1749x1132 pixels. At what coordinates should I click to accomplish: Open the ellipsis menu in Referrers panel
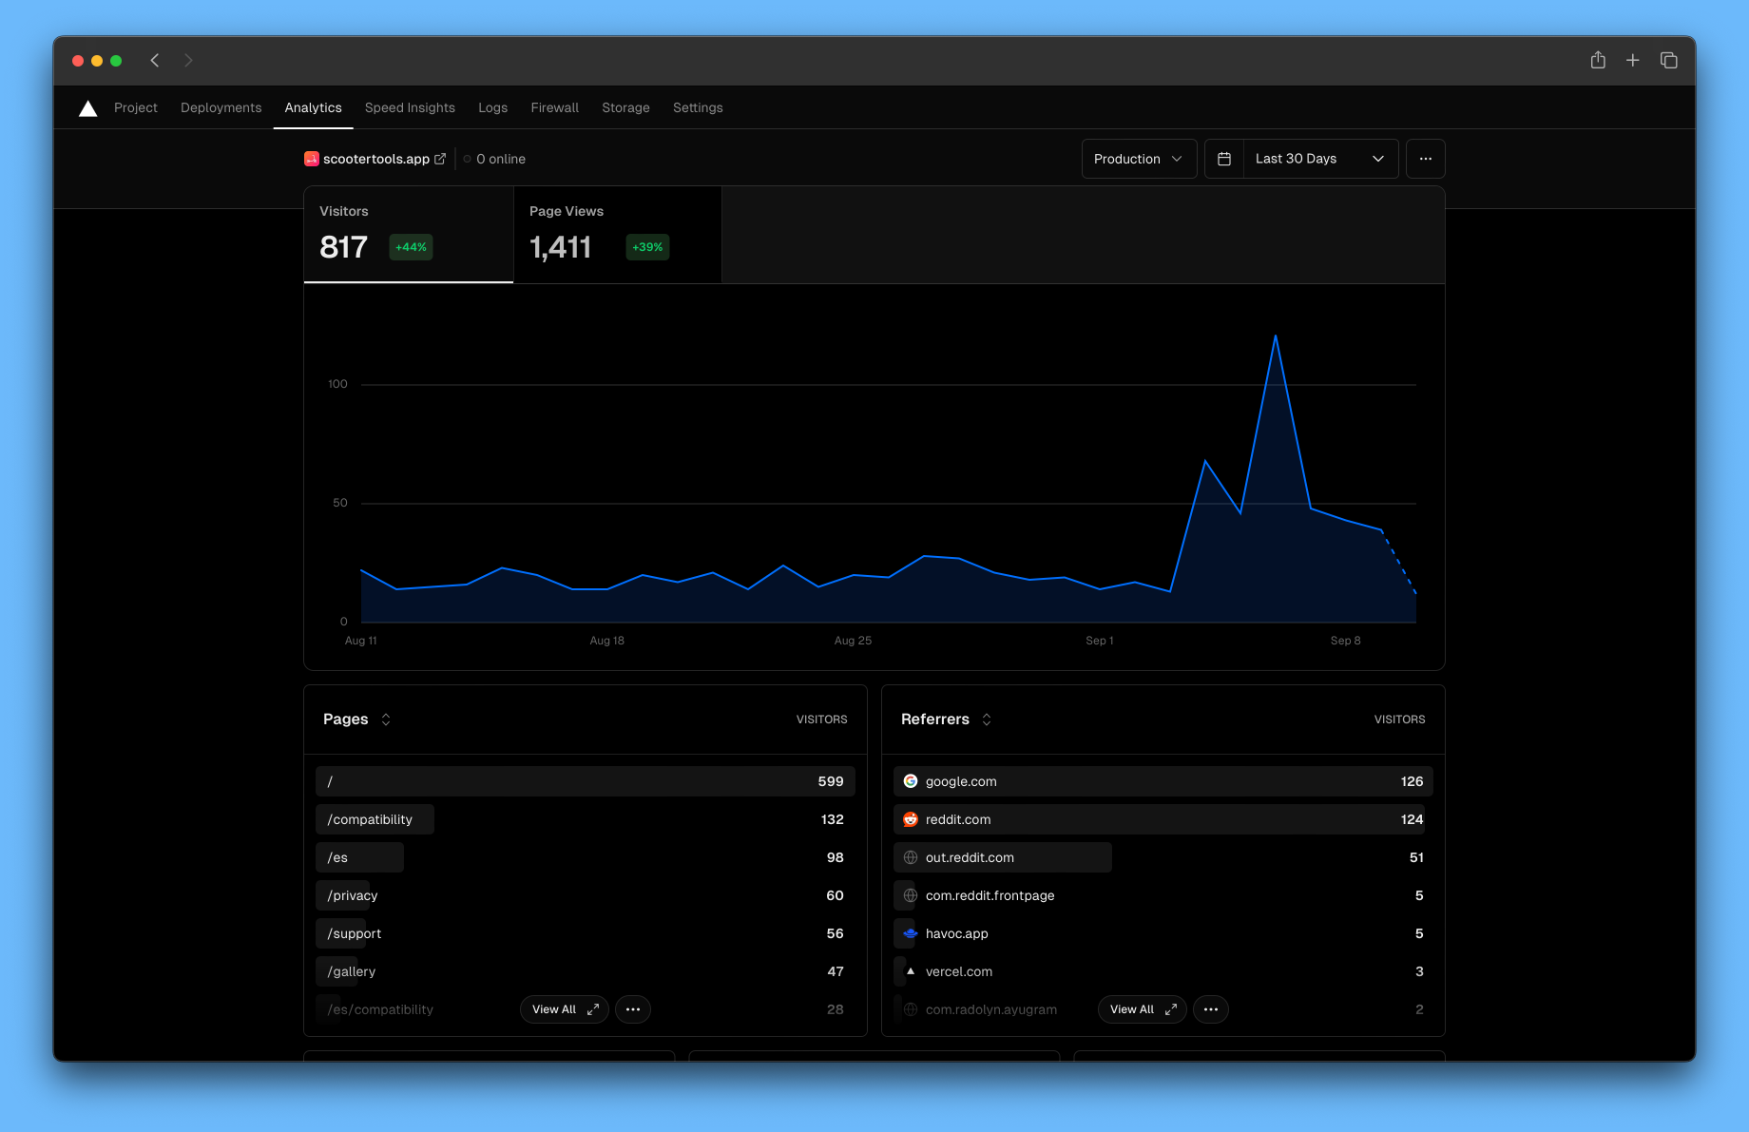click(1210, 1009)
